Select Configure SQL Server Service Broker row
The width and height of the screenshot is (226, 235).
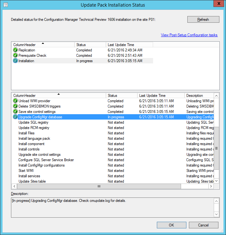[113, 160]
